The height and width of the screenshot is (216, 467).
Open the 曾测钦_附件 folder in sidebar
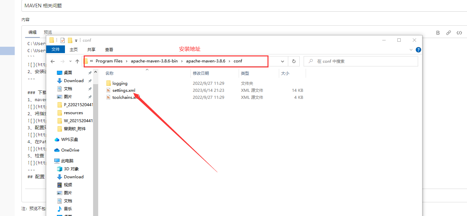(x=75, y=129)
